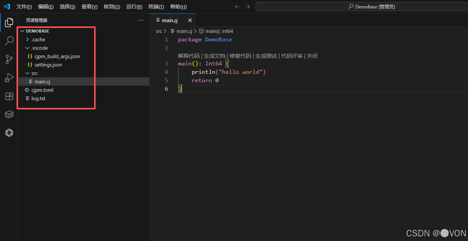Image resolution: width=468 pixels, height=241 pixels.
Task: Open the 运行(R) menu
Action: click(x=134, y=7)
